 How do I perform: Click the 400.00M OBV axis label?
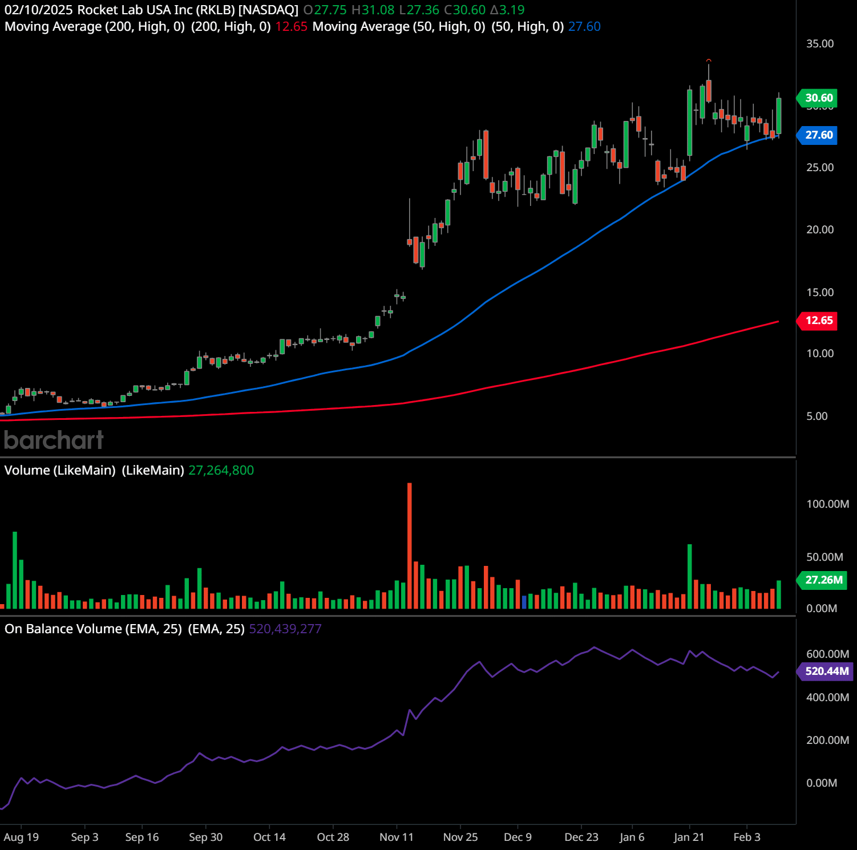827,697
